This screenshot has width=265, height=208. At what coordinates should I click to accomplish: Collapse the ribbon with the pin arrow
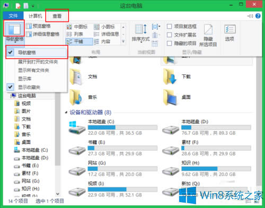click(x=250, y=16)
